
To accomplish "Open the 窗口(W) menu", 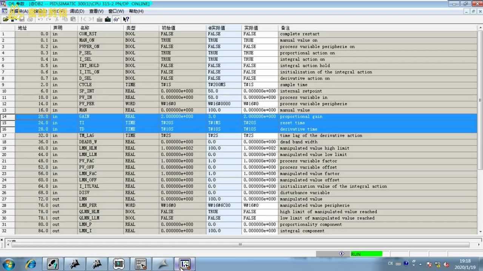I will point(116,11).
